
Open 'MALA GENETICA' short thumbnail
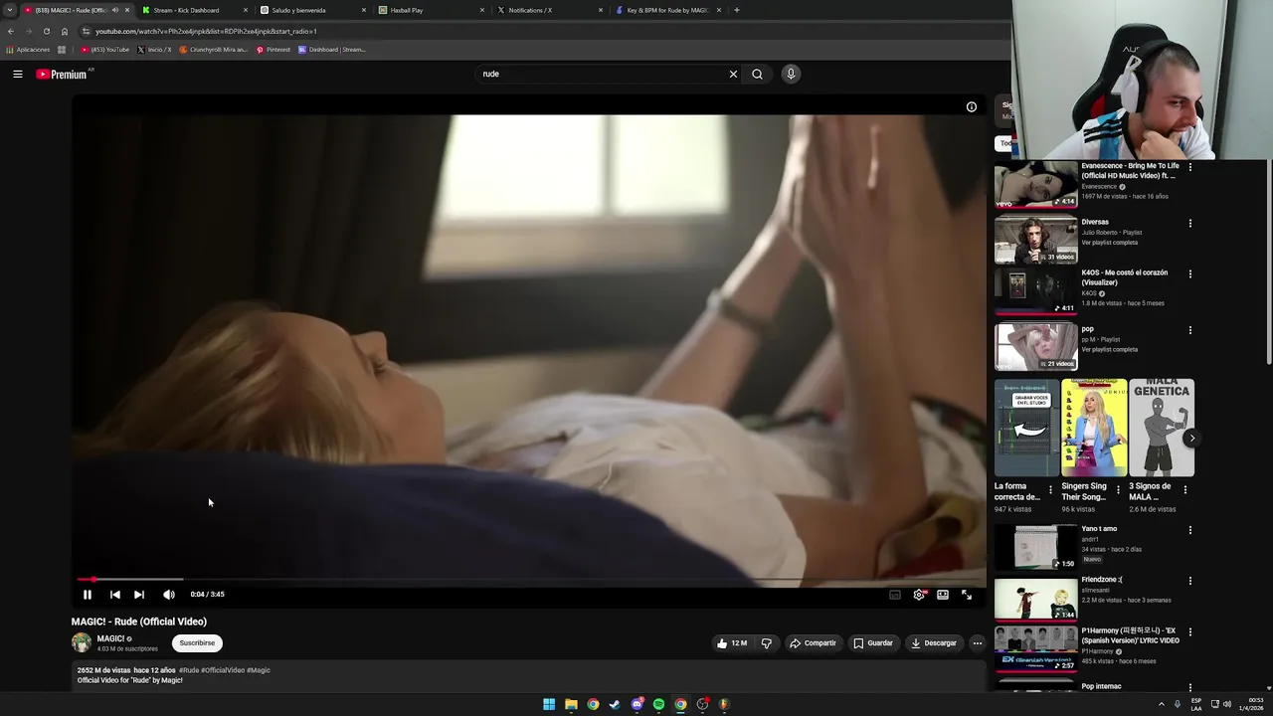1162,428
